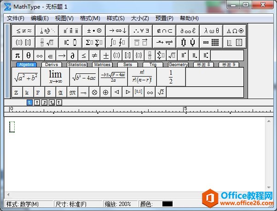
Task: Open the logical symbols palette (∴∀∃)
Action: click(141, 31)
